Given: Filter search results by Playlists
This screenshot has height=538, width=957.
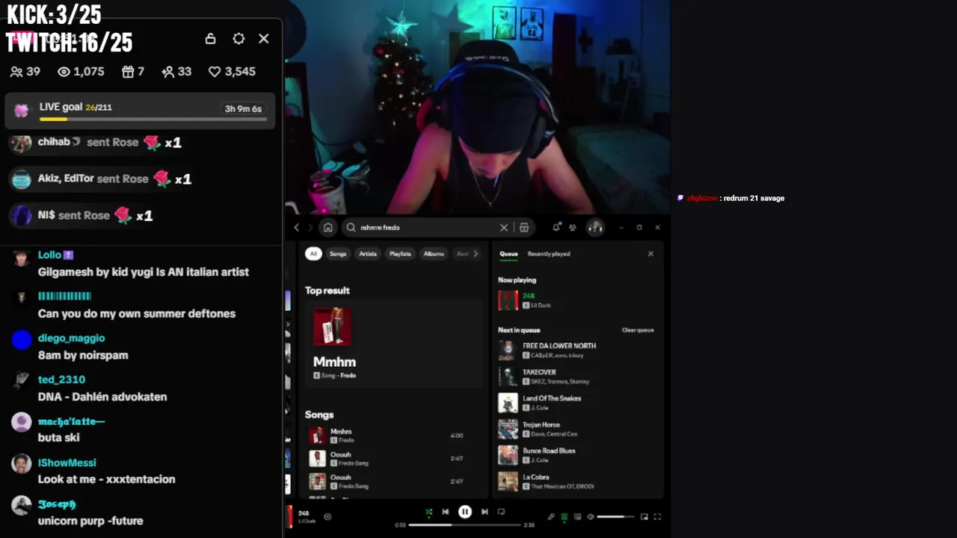Looking at the screenshot, I should click(400, 253).
